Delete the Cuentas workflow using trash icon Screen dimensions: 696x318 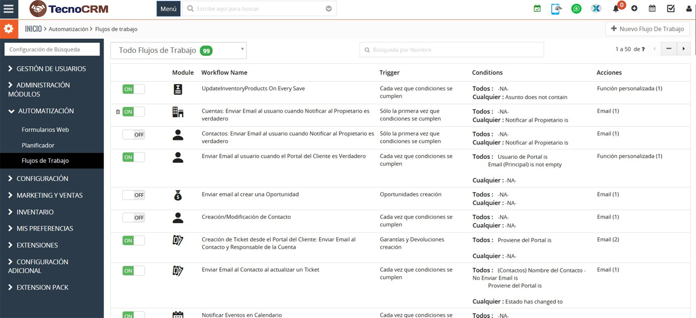click(118, 112)
